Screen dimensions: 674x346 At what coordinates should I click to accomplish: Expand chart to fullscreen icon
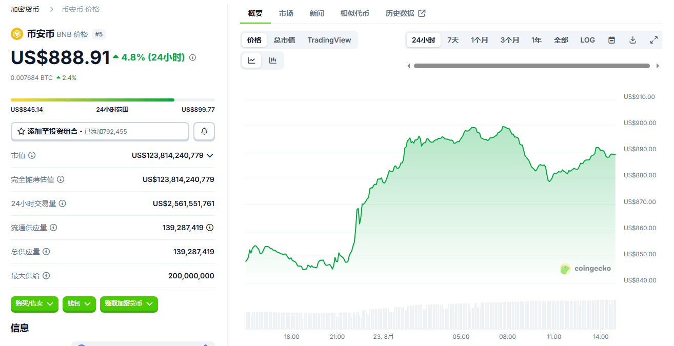pyautogui.click(x=654, y=40)
